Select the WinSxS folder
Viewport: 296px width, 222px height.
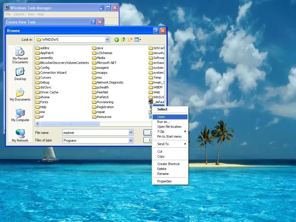tap(156, 97)
